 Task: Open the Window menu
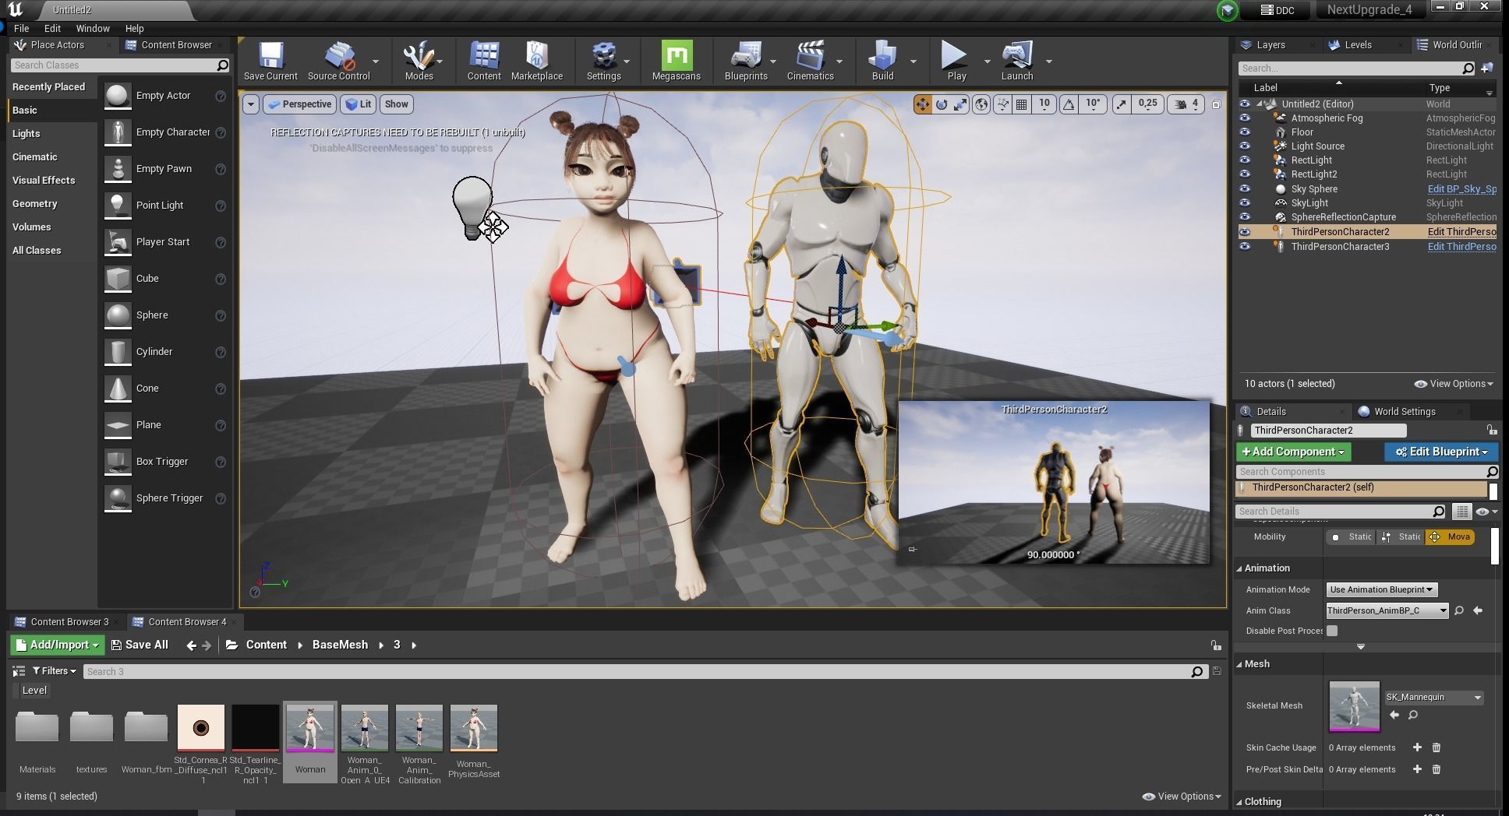click(x=93, y=28)
